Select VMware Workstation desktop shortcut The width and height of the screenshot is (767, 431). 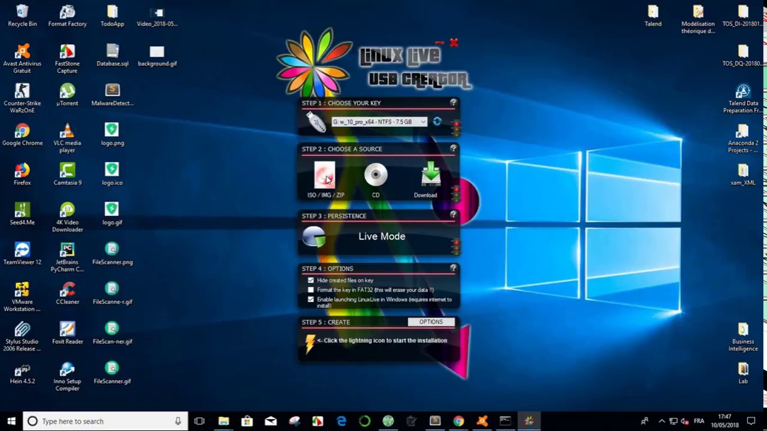(x=22, y=296)
